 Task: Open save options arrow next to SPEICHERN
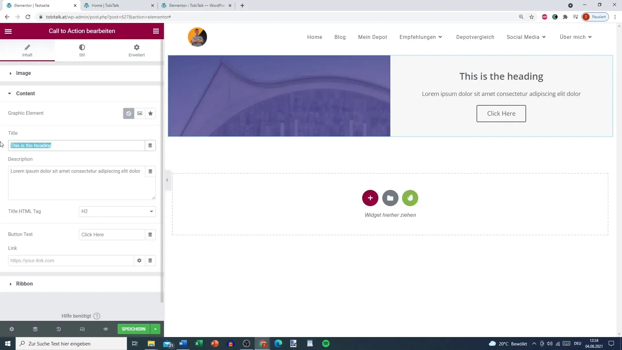155,329
